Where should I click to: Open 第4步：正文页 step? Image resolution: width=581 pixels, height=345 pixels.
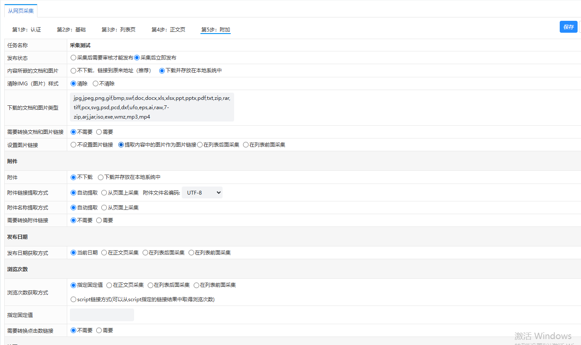[x=169, y=30]
